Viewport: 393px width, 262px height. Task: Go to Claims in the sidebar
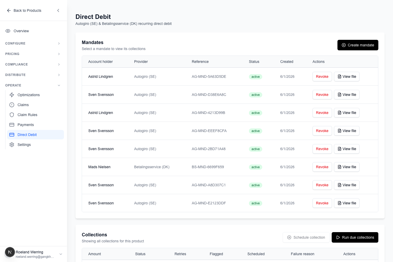point(35,105)
